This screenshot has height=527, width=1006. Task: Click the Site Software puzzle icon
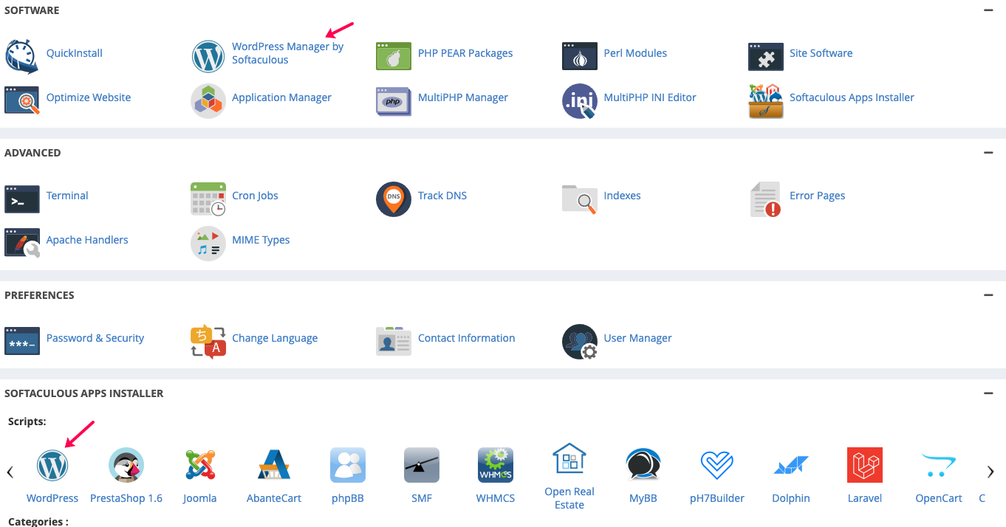coord(766,56)
